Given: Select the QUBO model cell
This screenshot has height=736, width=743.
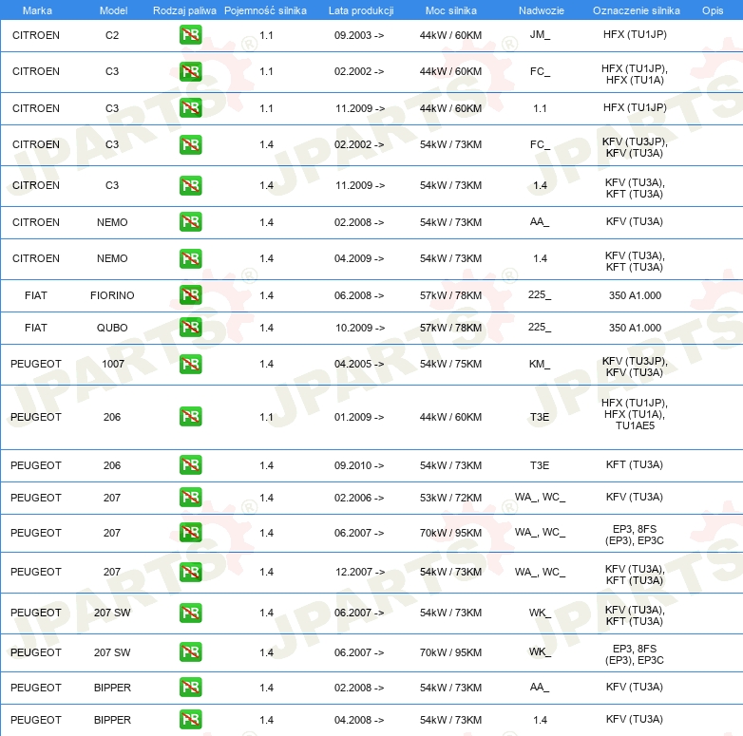Looking at the screenshot, I should pyautogui.click(x=112, y=328).
